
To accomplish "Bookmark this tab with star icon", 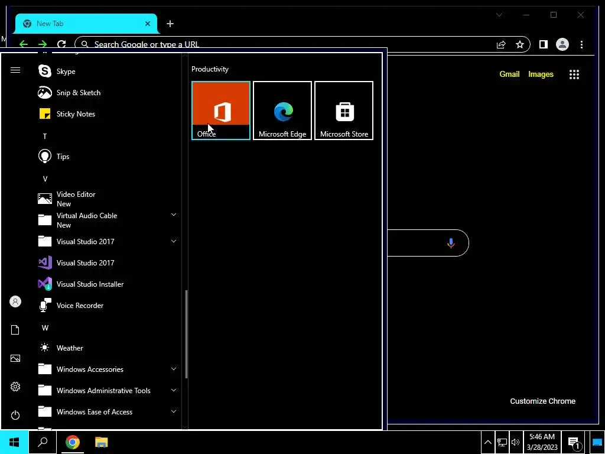I will pos(520,44).
